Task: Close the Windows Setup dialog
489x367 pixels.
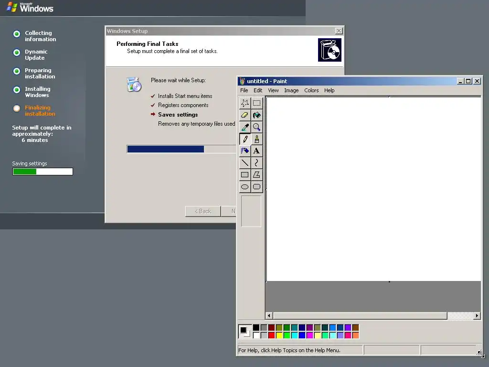Action: [x=339, y=31]
